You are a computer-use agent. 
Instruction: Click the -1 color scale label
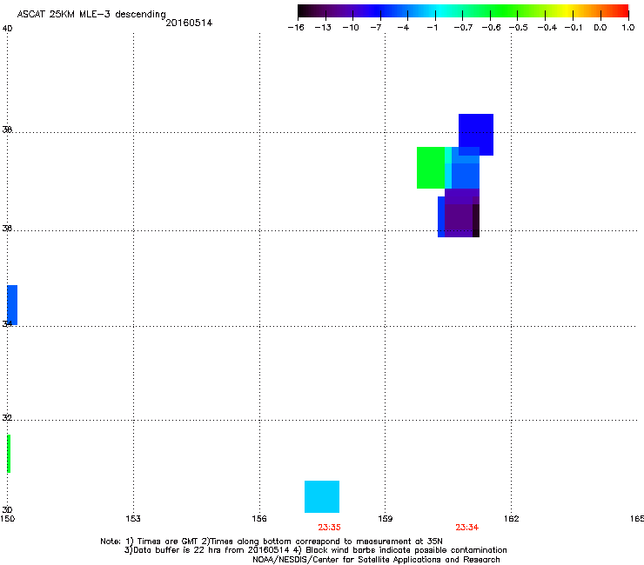pyautogui.click(x=432, y=28)
